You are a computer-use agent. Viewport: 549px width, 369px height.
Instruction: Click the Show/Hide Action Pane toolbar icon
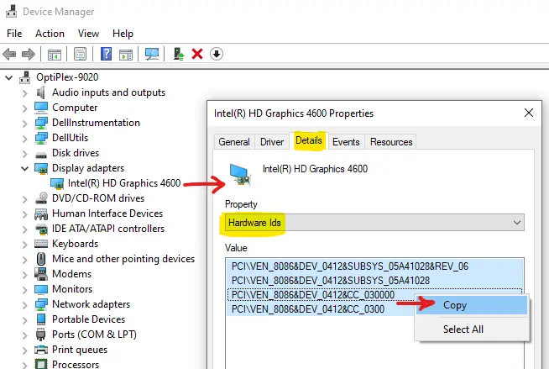pos(126,55)
